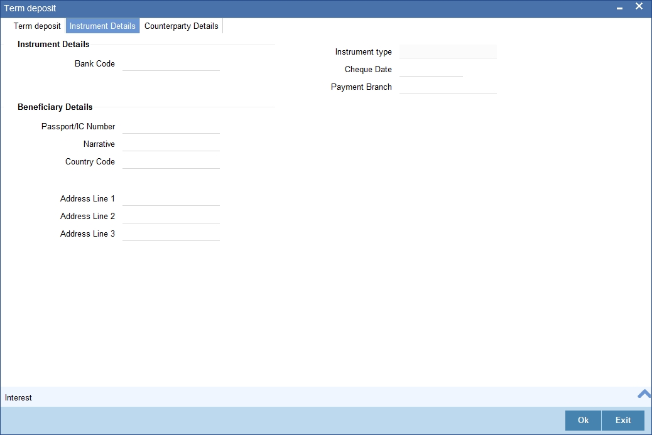652x435 pixels.
Task: Click the Instrument type field
Action: pyautogui.click(x=448, y=52)
